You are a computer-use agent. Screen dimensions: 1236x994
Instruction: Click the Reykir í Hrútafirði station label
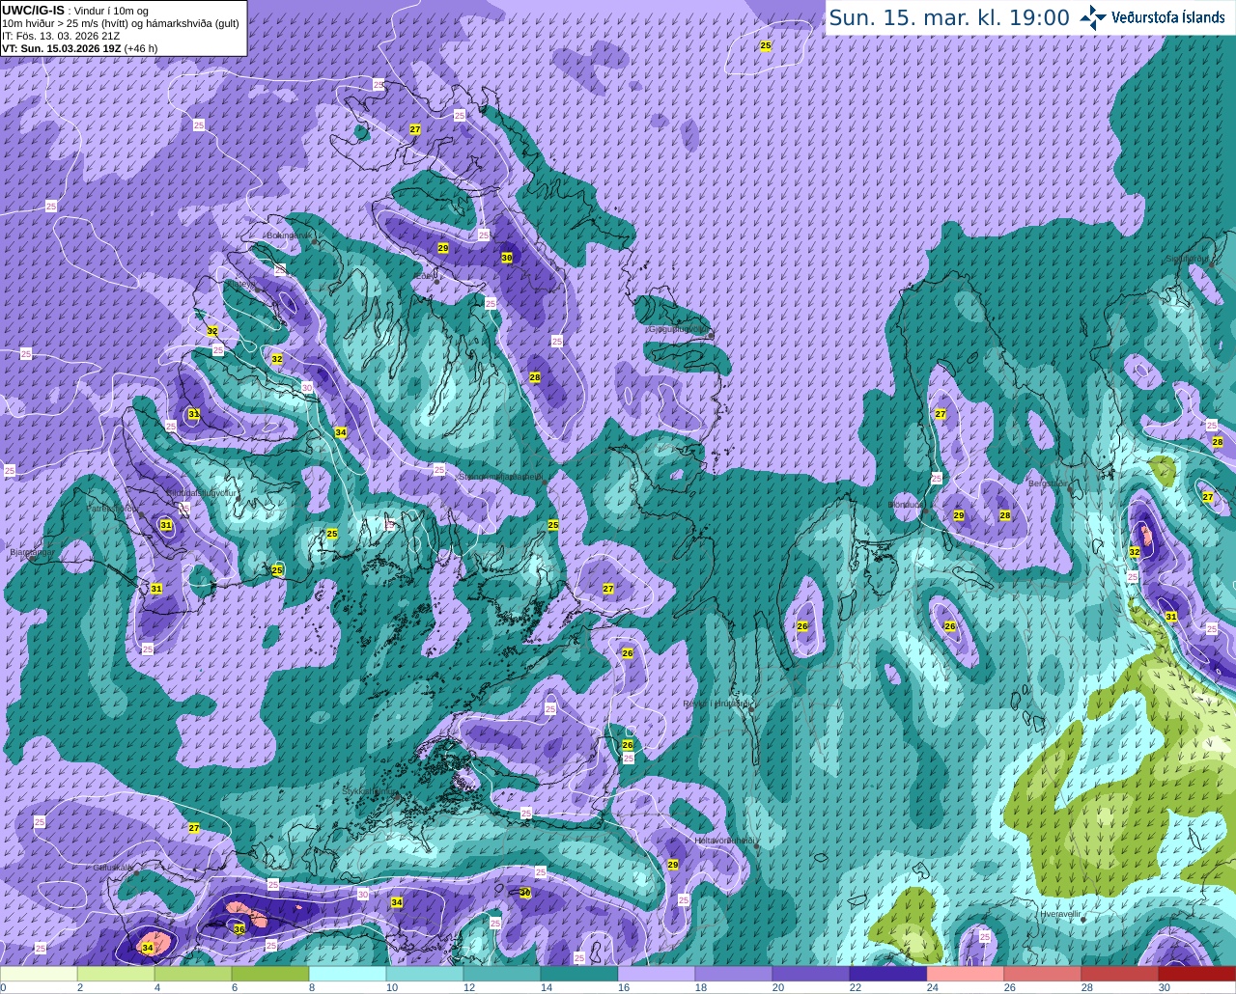(x=716, y=704)
